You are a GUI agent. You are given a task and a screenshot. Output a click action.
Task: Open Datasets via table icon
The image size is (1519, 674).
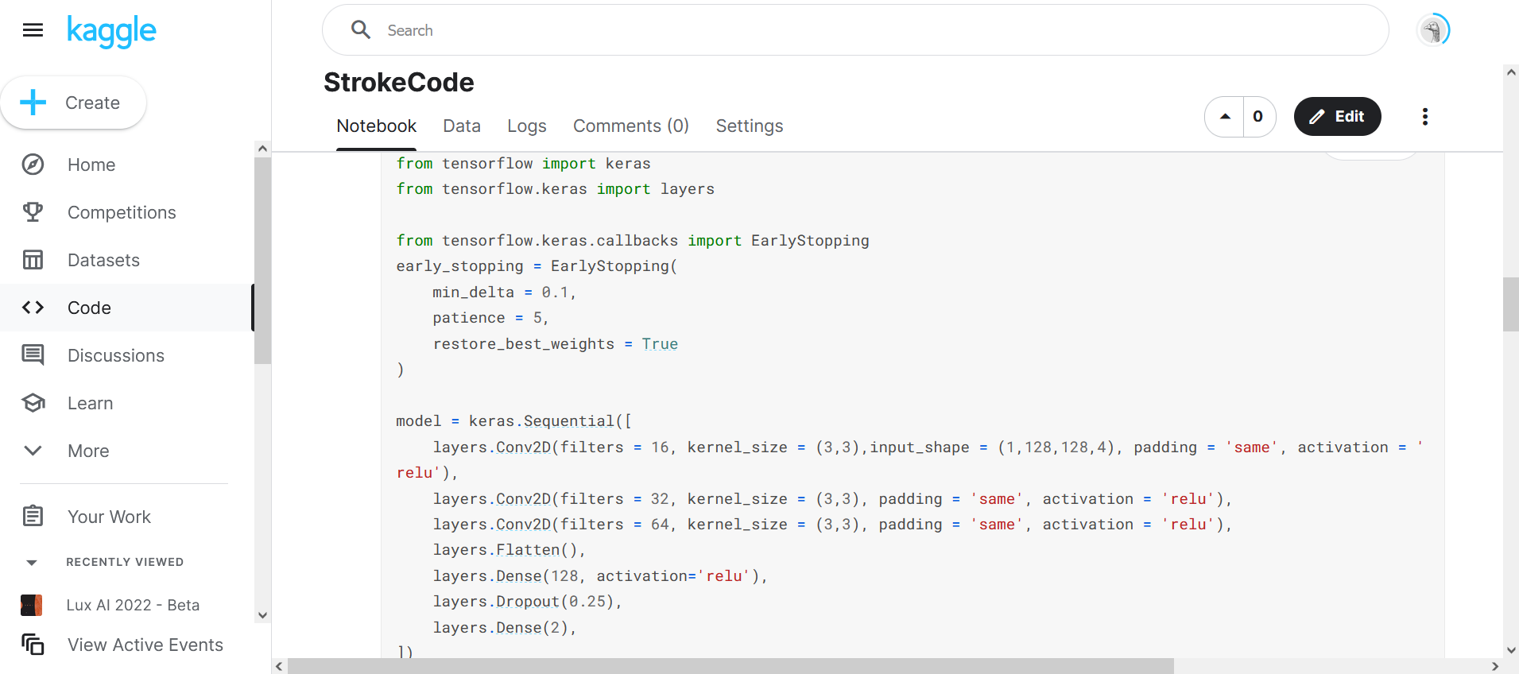click(33, 260)
